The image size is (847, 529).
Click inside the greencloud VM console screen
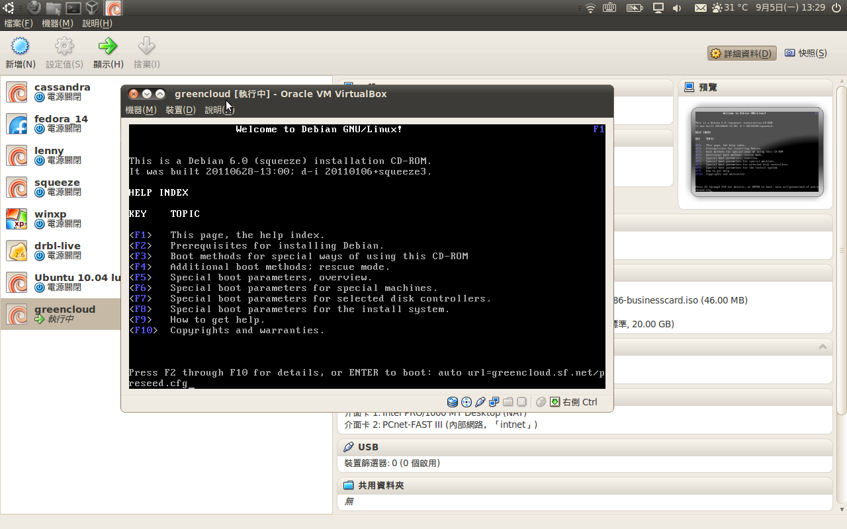pyautogui.click(x=367, y=257)
